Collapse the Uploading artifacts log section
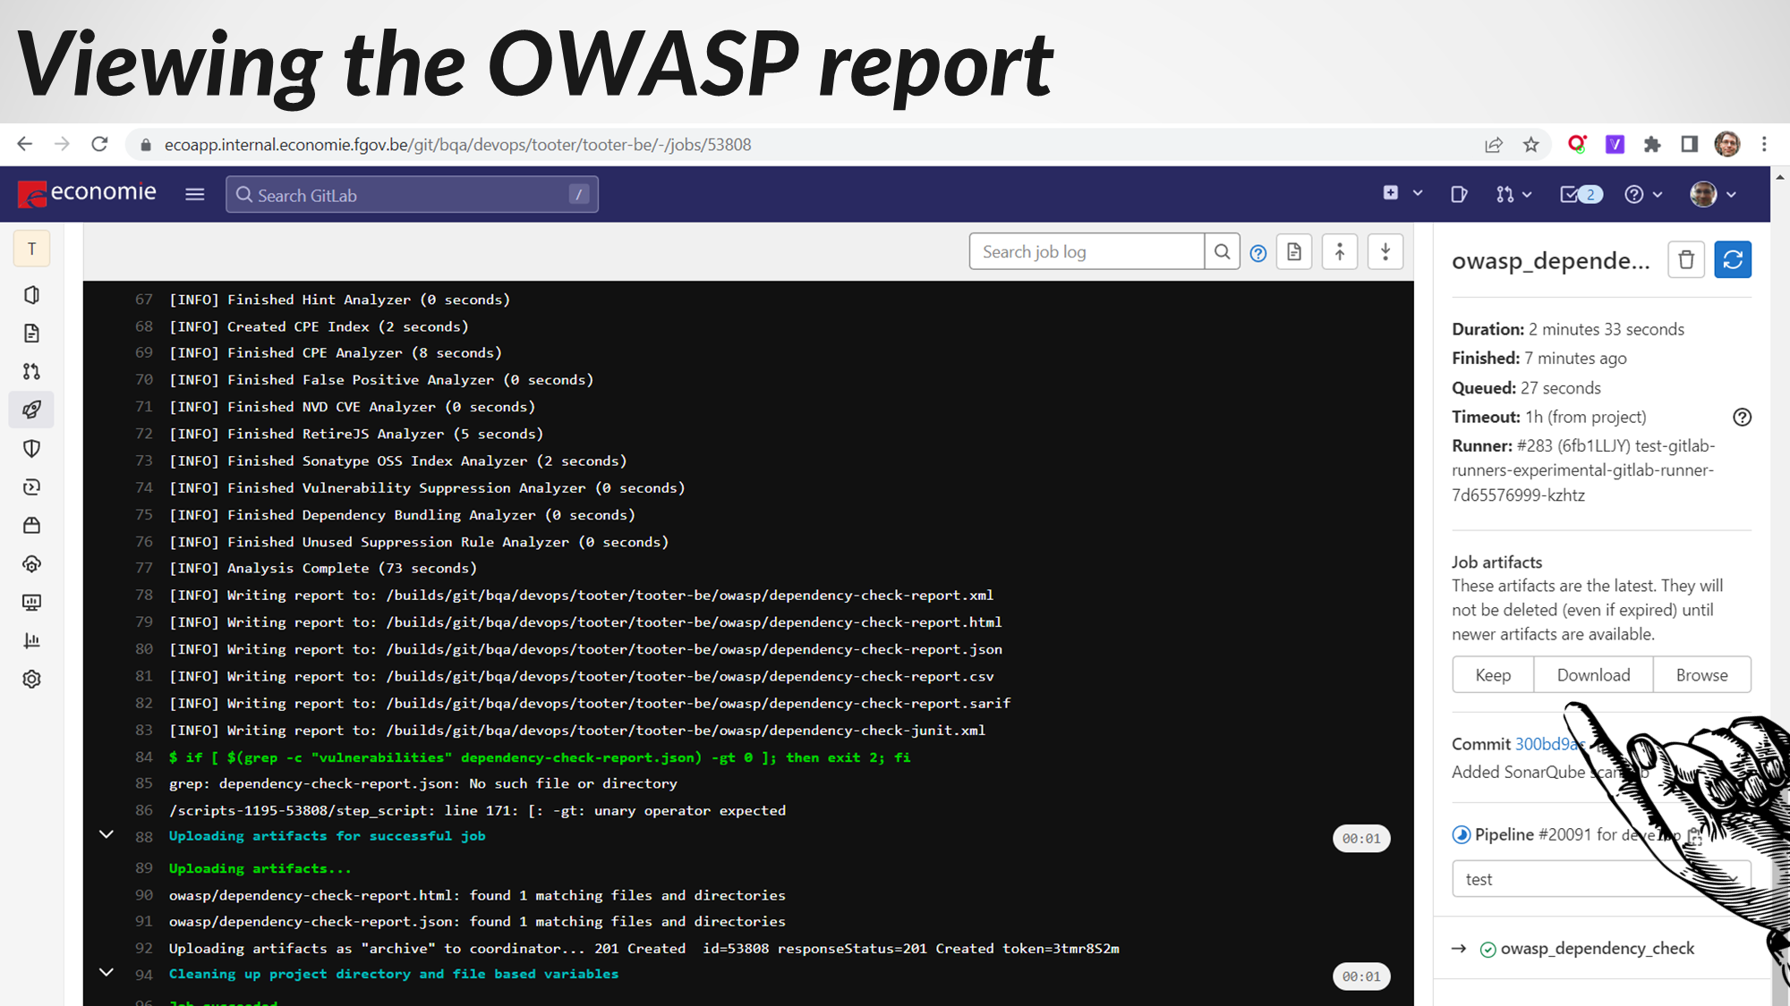The width and height of the screenshot is (1790, 1006). coord(107,835)
